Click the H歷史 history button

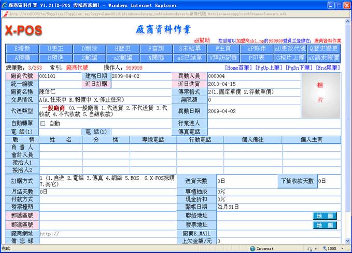pyautogui.click(x=122, y=48)
